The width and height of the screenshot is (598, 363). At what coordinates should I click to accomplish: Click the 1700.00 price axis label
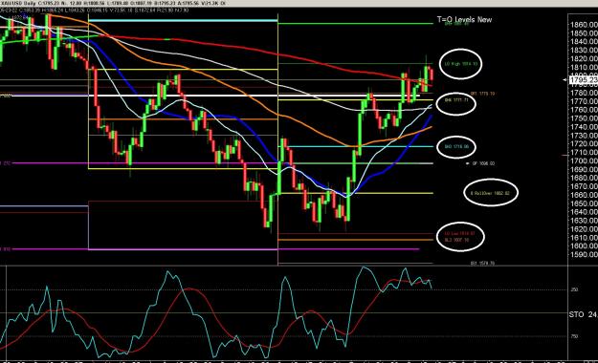pyautogui.click(x=584, y=161)
